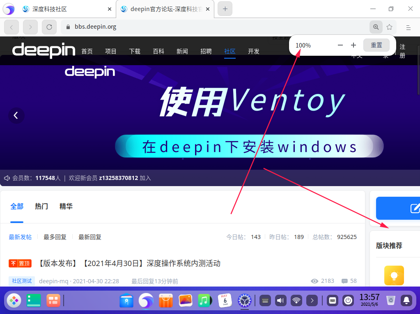Image resolution: width=420 pixels, height=314 pixels.
Task: Open the 深度操作系统内测活动 pinned post
Action: (x=129, y=264)
